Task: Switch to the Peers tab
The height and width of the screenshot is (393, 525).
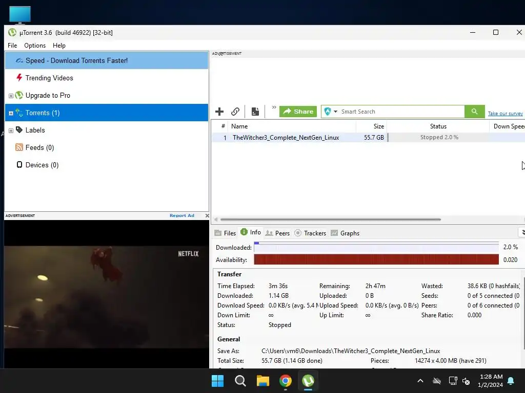Action: (277, 233)
